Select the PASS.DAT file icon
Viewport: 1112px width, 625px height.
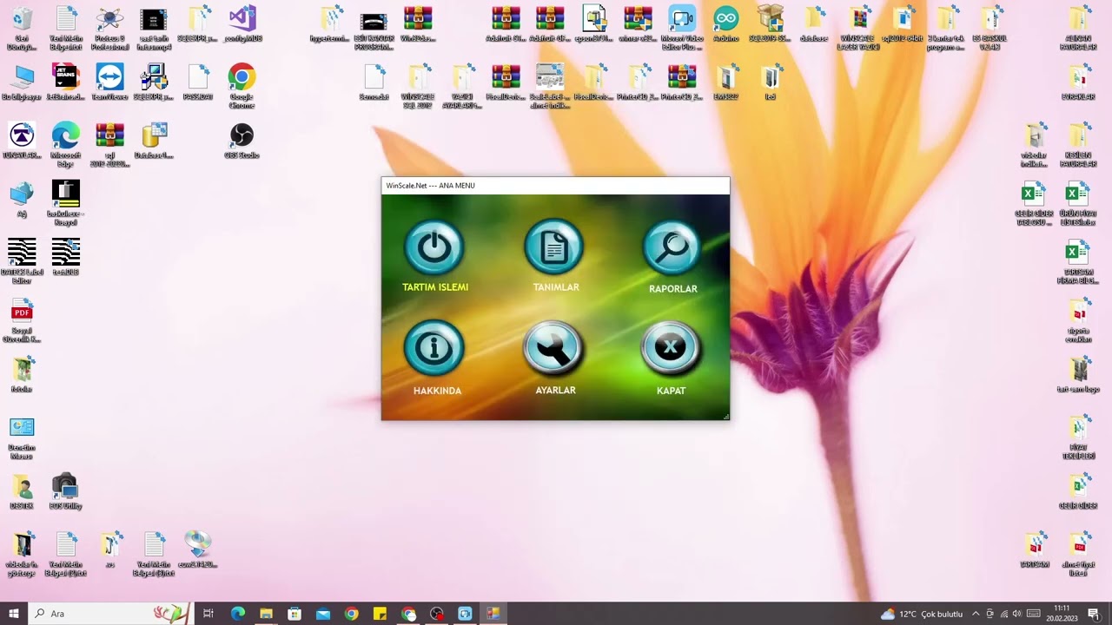coord(198,82)
